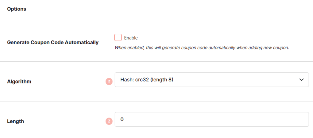
Task: Select the Generate Coupon Code Automatically label
Action: (53, 43)
